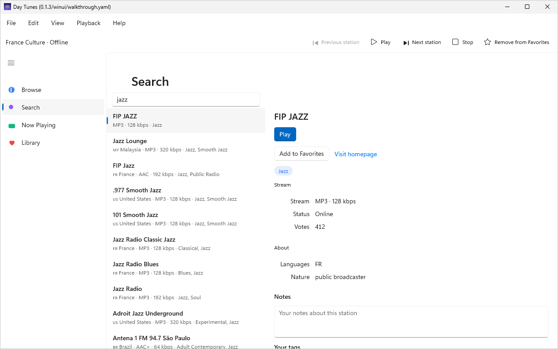This screenshot has height=349, width=558.
Task: Select the .977 Smooth Jazz station
Action: [186, 195]
